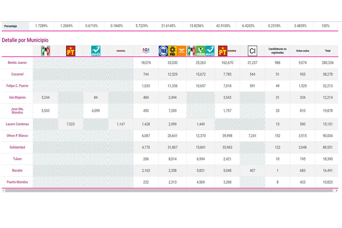This screenshot has width=342, height=228.
Task: Open the Jose Ma. Morelos municipality label
Action: pyautogui.click(x=17, y=111)
